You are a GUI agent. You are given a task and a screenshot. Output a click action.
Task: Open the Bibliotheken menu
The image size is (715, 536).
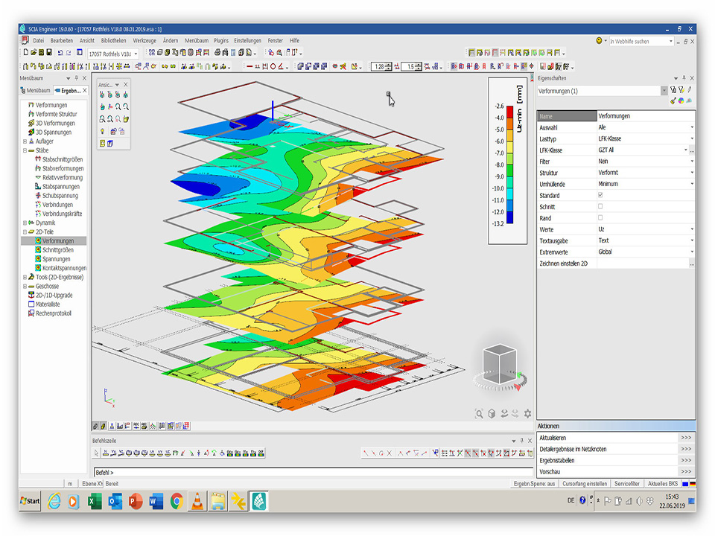pos(113,40)
